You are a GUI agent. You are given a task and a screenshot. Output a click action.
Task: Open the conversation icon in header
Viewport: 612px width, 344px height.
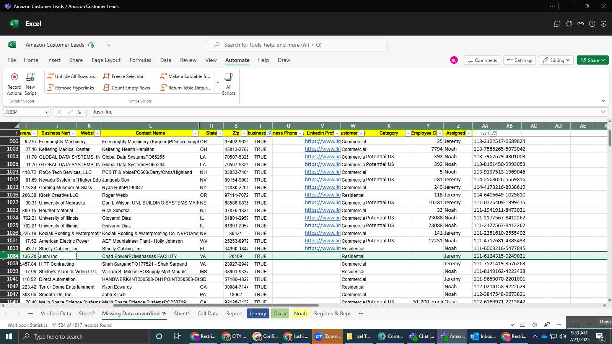tap(557, 24)
